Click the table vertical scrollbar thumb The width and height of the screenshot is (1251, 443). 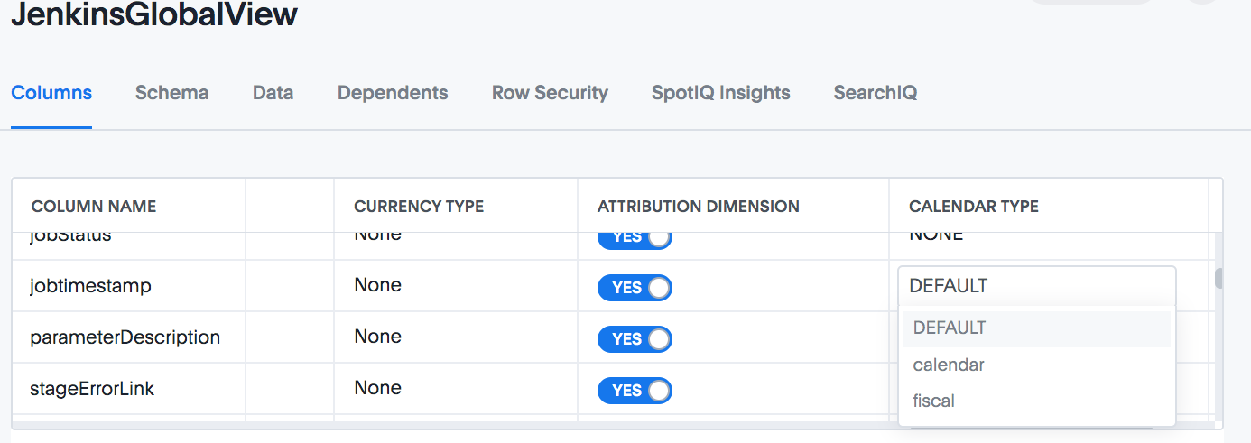(1219, 279)
